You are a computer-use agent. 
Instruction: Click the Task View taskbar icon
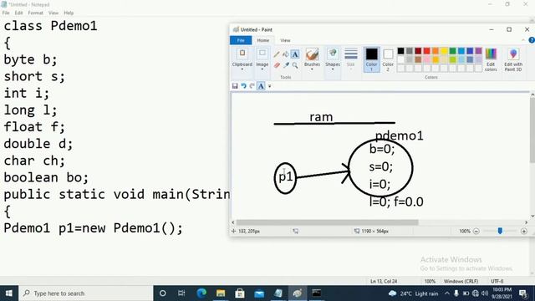click(181, 293)
